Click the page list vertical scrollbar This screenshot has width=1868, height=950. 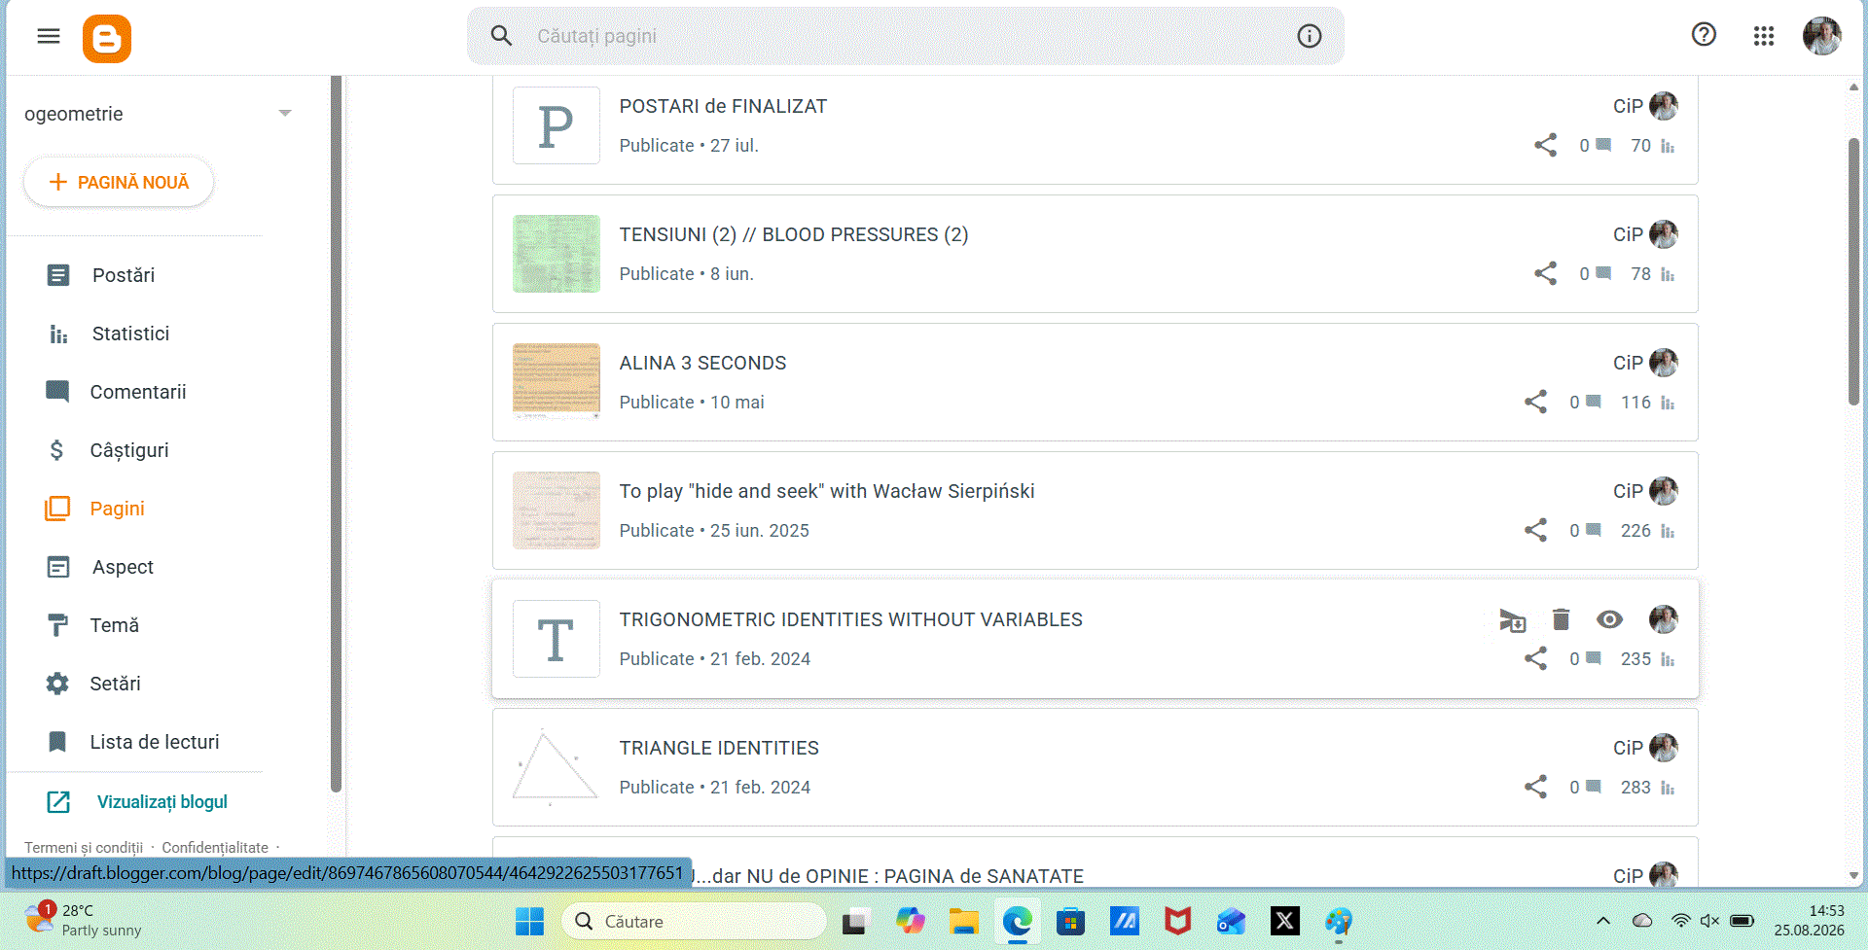pos(1853,272)
